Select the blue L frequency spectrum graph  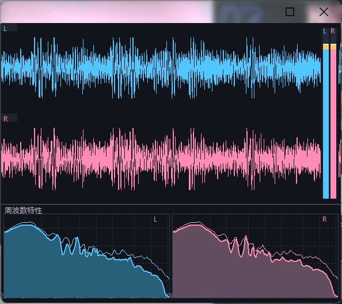pyautogui.click(x=86, y=256)
